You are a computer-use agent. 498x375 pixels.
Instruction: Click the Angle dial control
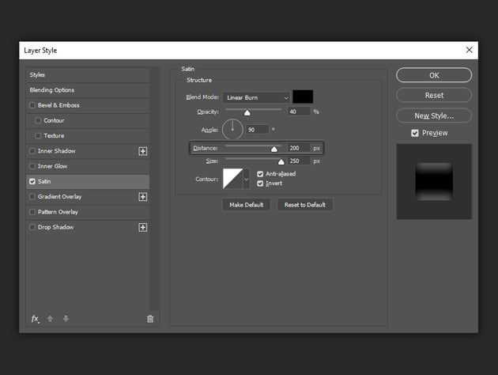232,129
